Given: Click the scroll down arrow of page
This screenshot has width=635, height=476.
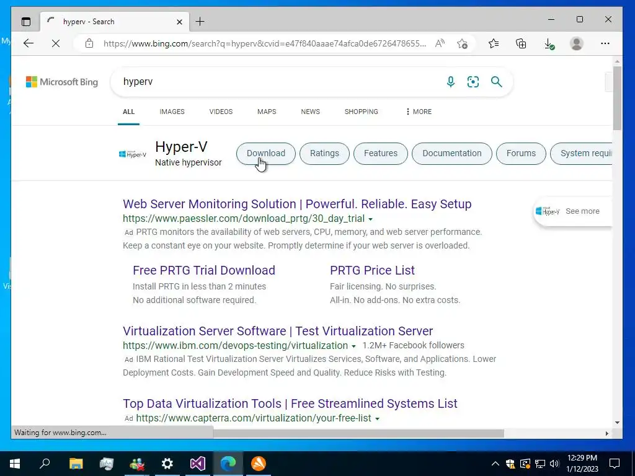Looking at the screenshot, I should coord(617,423).
